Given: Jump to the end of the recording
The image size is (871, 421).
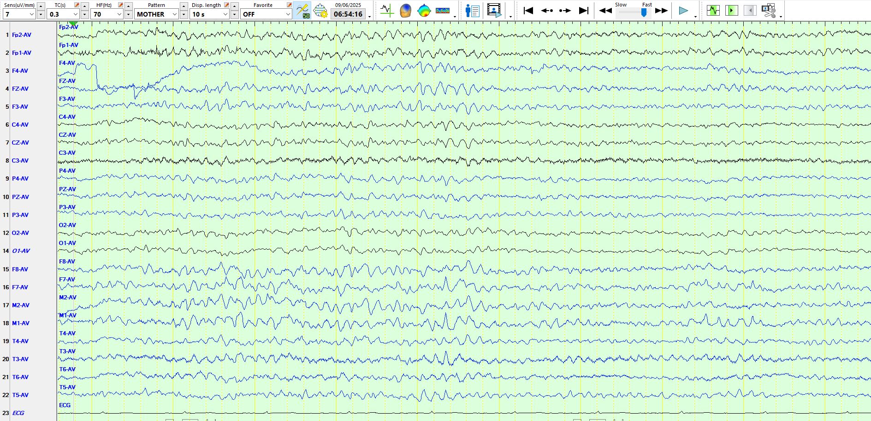Looking at the screenshot, I should click(584, 10).
